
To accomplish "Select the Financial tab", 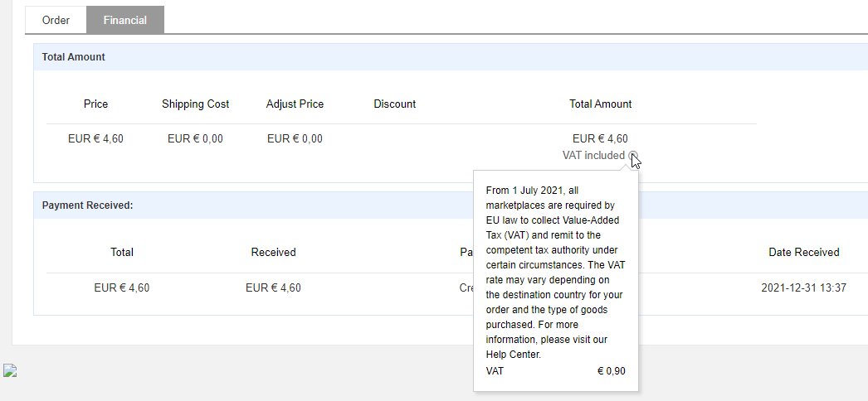I will tap(125, 21).
